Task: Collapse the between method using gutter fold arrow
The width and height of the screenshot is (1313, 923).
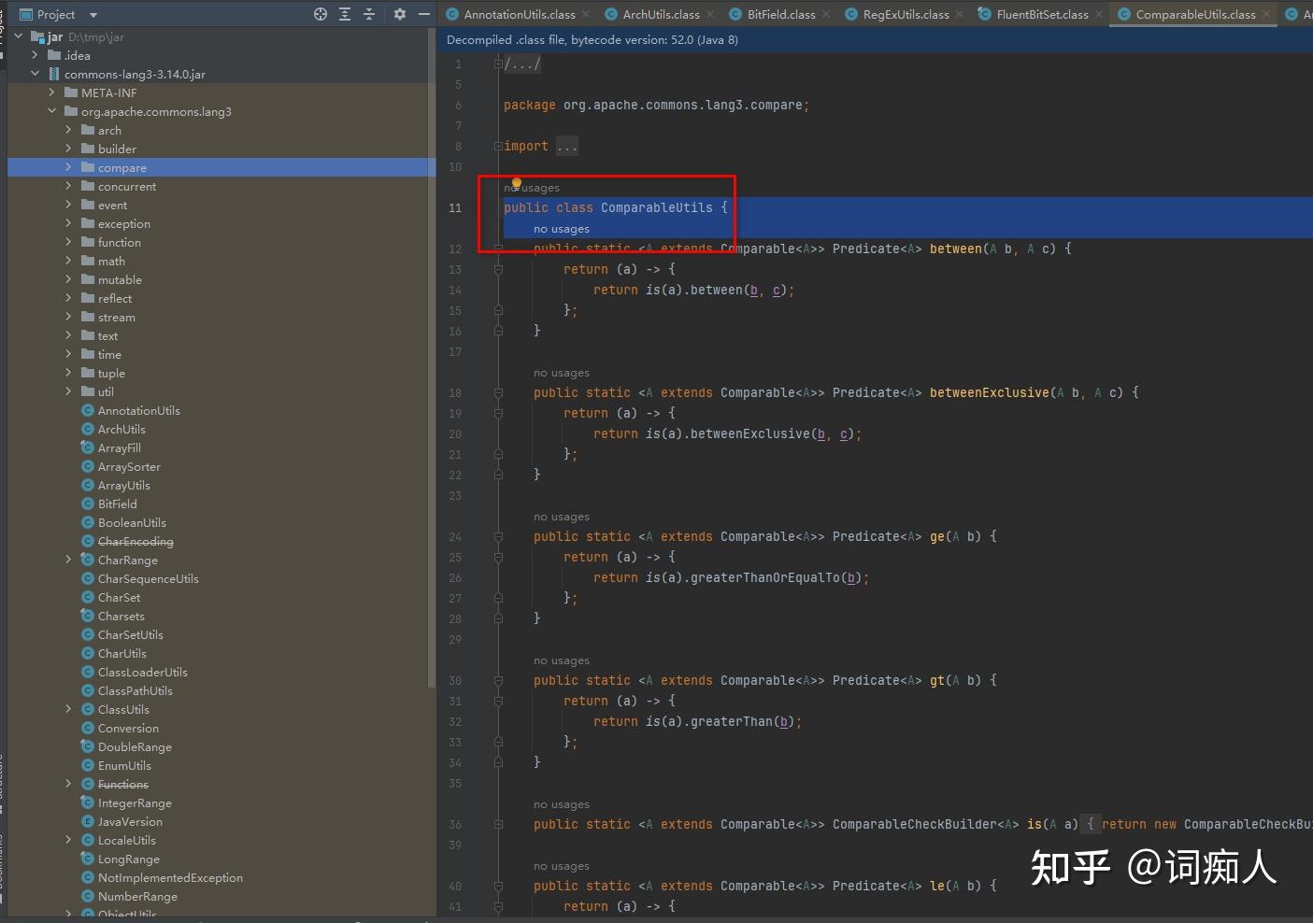Action: pyautogui.click(x=498, y=248)
